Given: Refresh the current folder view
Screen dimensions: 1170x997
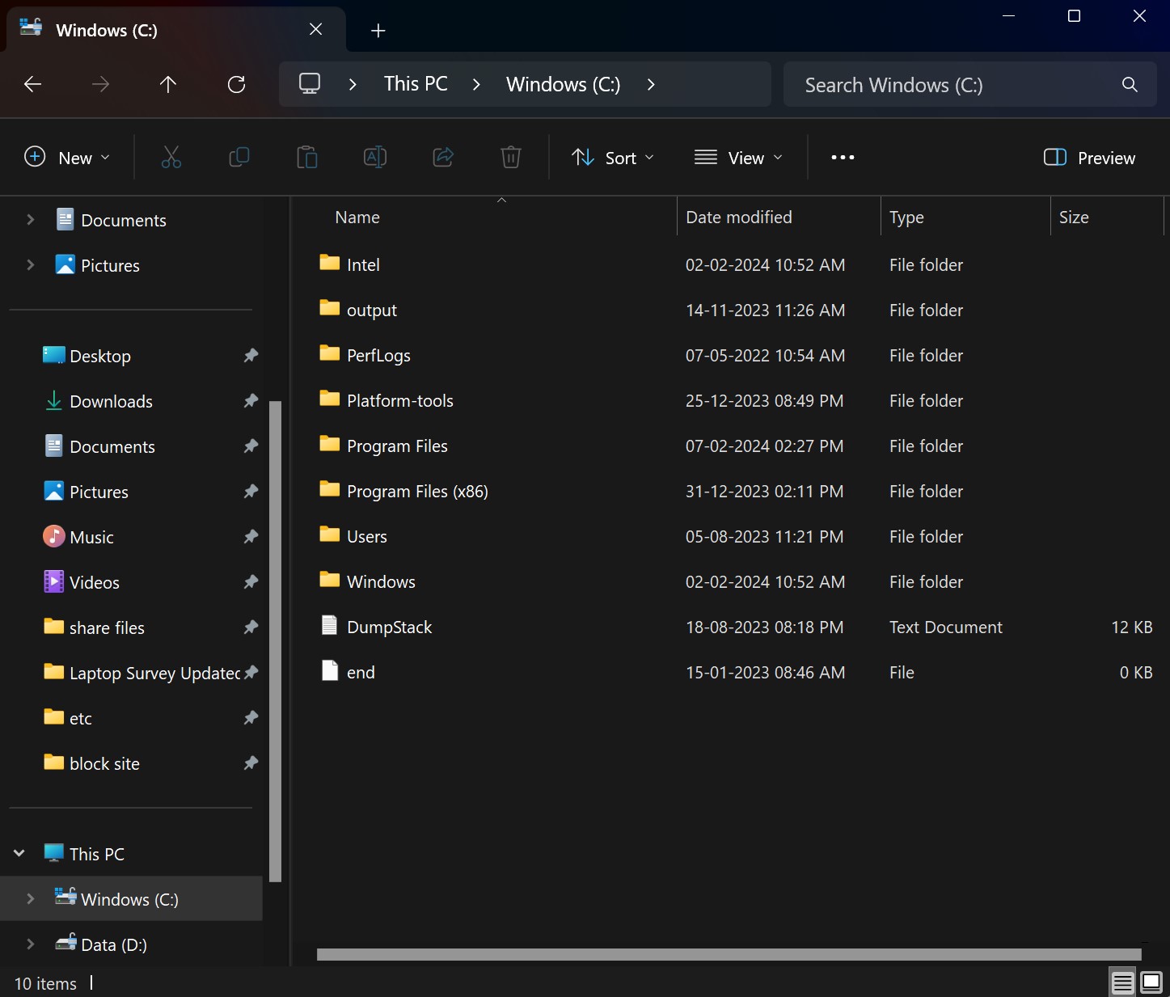Looking at the screenshot, I should (236, 84).
